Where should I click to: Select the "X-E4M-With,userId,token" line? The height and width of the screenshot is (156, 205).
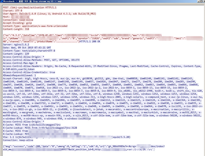tap(19, 69)
